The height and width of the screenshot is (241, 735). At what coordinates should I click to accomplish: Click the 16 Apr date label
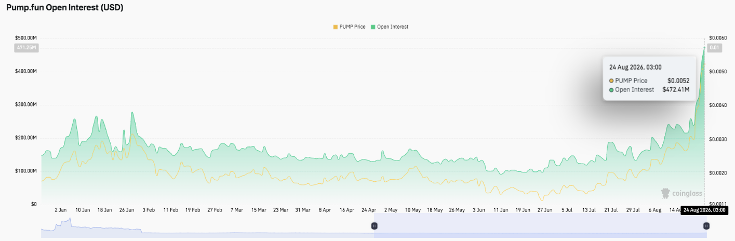(346, 210)
